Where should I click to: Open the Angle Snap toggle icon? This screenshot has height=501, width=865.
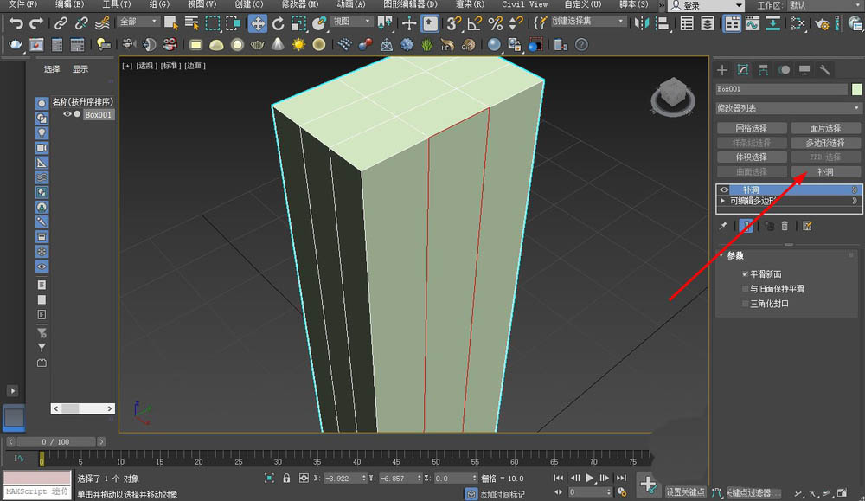(x=474, y=23)
